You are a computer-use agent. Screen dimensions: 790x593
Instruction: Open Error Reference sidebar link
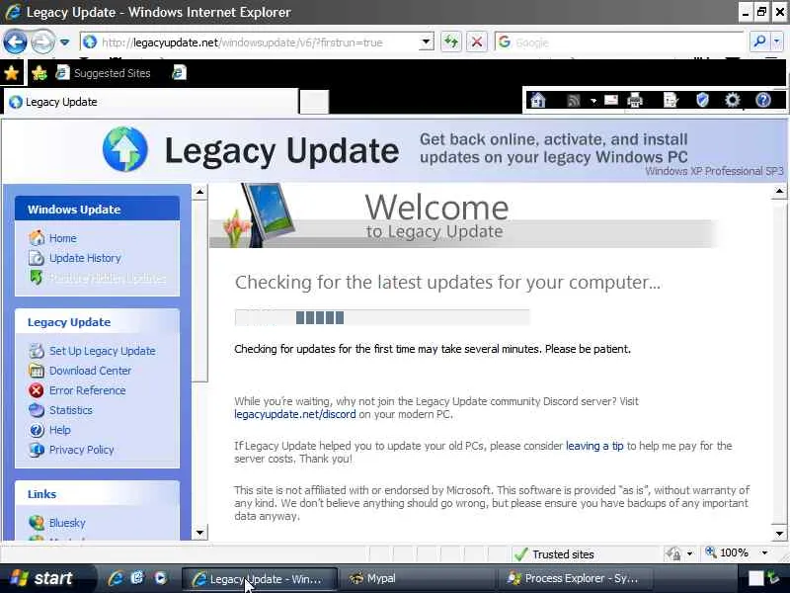click(88, 390)
